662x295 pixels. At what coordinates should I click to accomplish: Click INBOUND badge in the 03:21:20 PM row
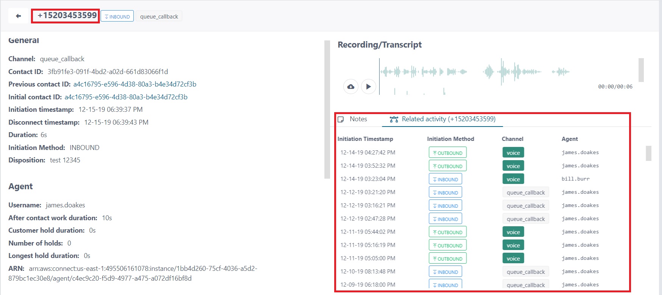[445, 192]
